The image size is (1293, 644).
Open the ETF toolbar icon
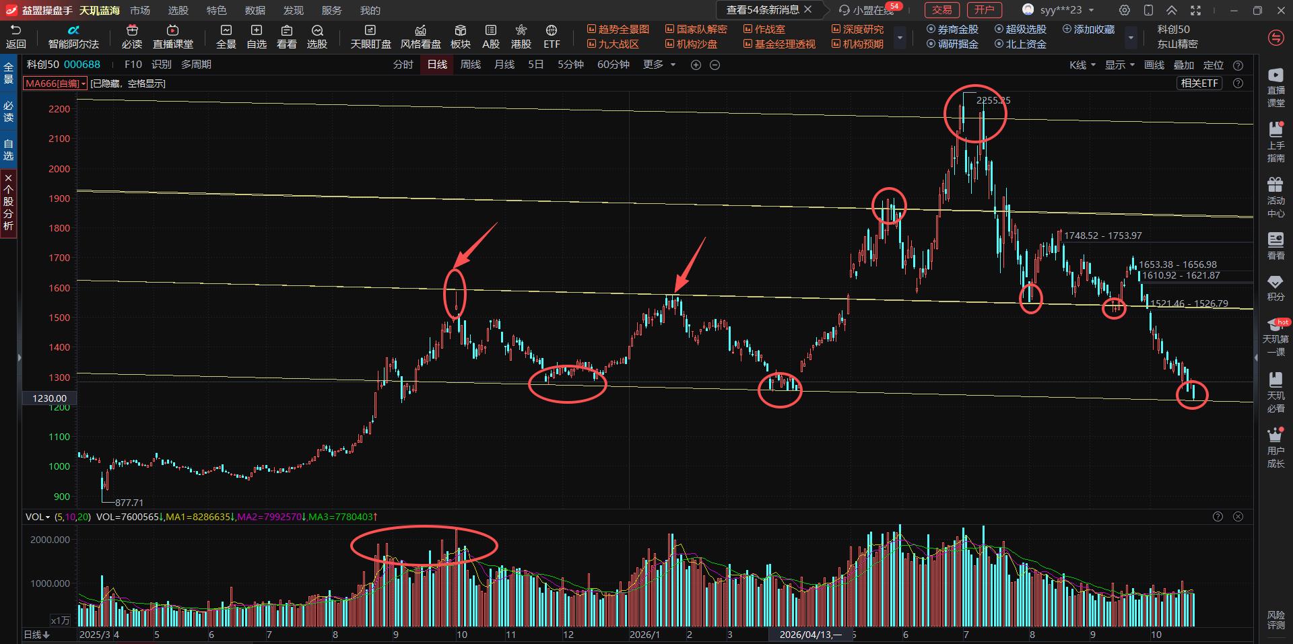tap(552, 36)
